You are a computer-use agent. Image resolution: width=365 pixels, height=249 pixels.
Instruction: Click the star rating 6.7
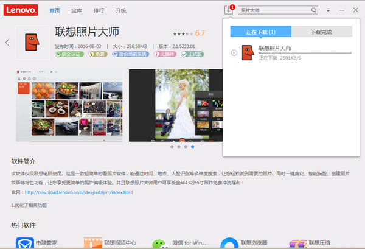189,33
